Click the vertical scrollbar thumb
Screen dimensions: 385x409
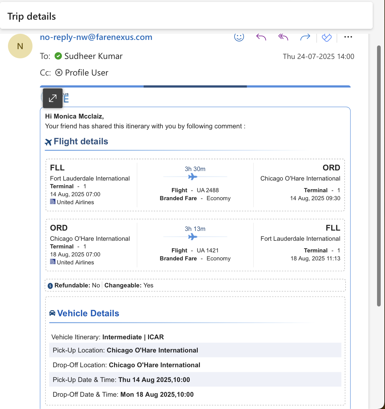coord(379,176)
